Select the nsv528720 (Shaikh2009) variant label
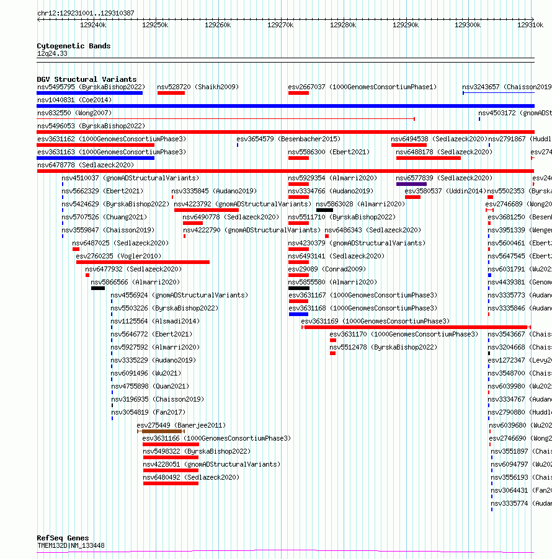The width and height of the screenshot is (552, 559). (198, 87)
